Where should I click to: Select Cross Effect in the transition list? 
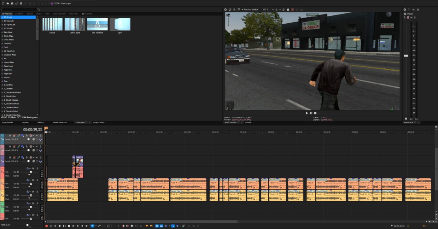coord(9,40)
